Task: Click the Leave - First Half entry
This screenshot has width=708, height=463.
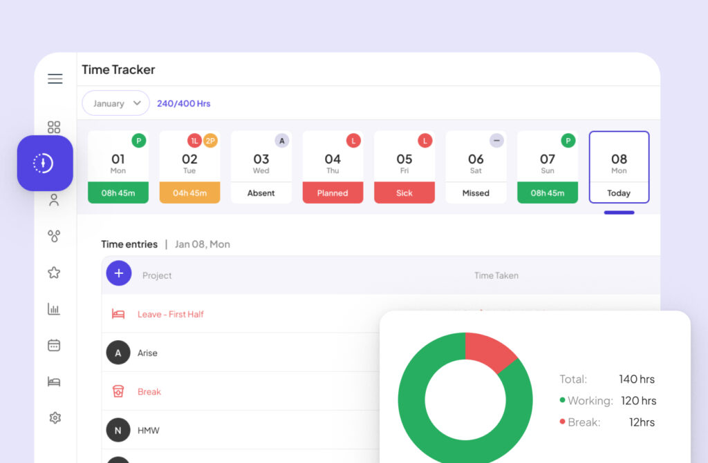Action: (170, 314)
